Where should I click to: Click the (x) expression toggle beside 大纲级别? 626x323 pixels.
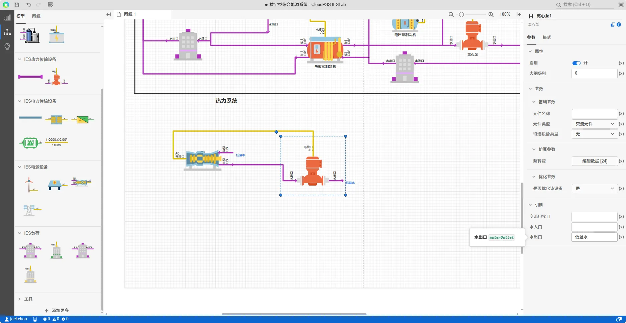coord(621,74)
